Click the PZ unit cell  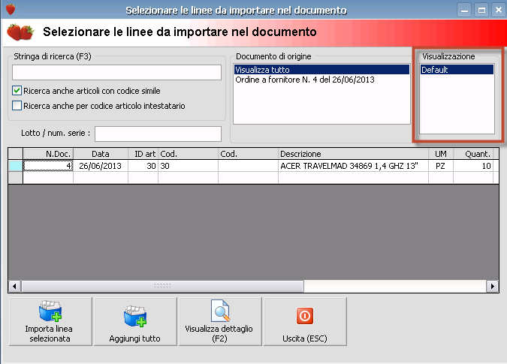pos(441,166)
